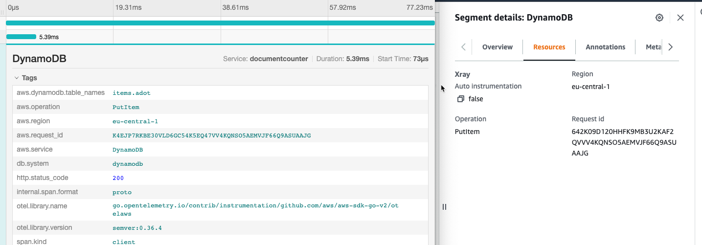
Task: Close the DynamoDB segment details panel
Action: coord(680,18)
